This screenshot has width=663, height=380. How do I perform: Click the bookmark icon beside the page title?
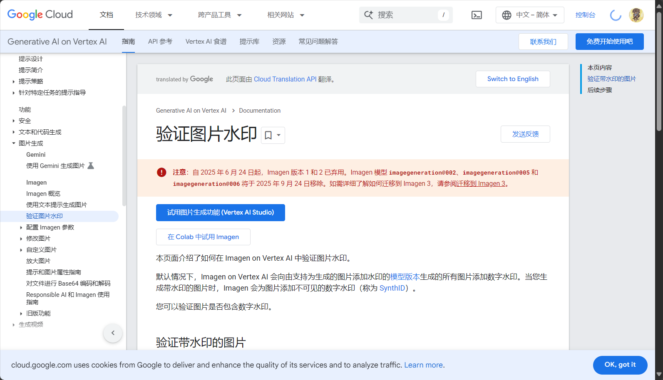268,135
